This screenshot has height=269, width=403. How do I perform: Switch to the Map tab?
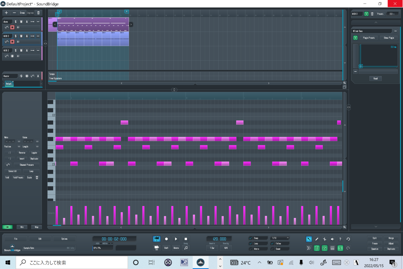click(36, 227)
